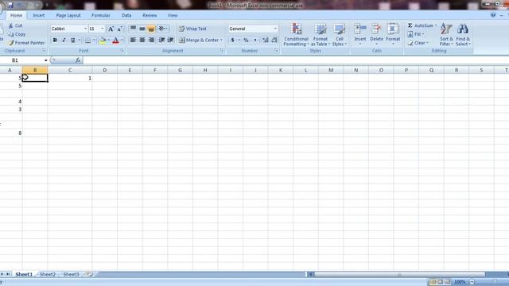
Task: Select column D header
Action: 104,70
